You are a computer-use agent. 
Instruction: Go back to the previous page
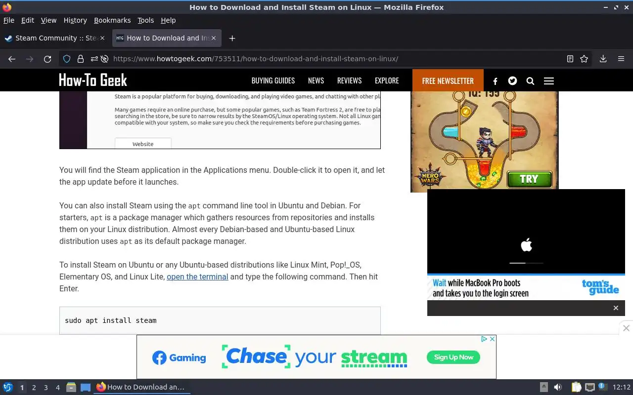tap(12, 59)
